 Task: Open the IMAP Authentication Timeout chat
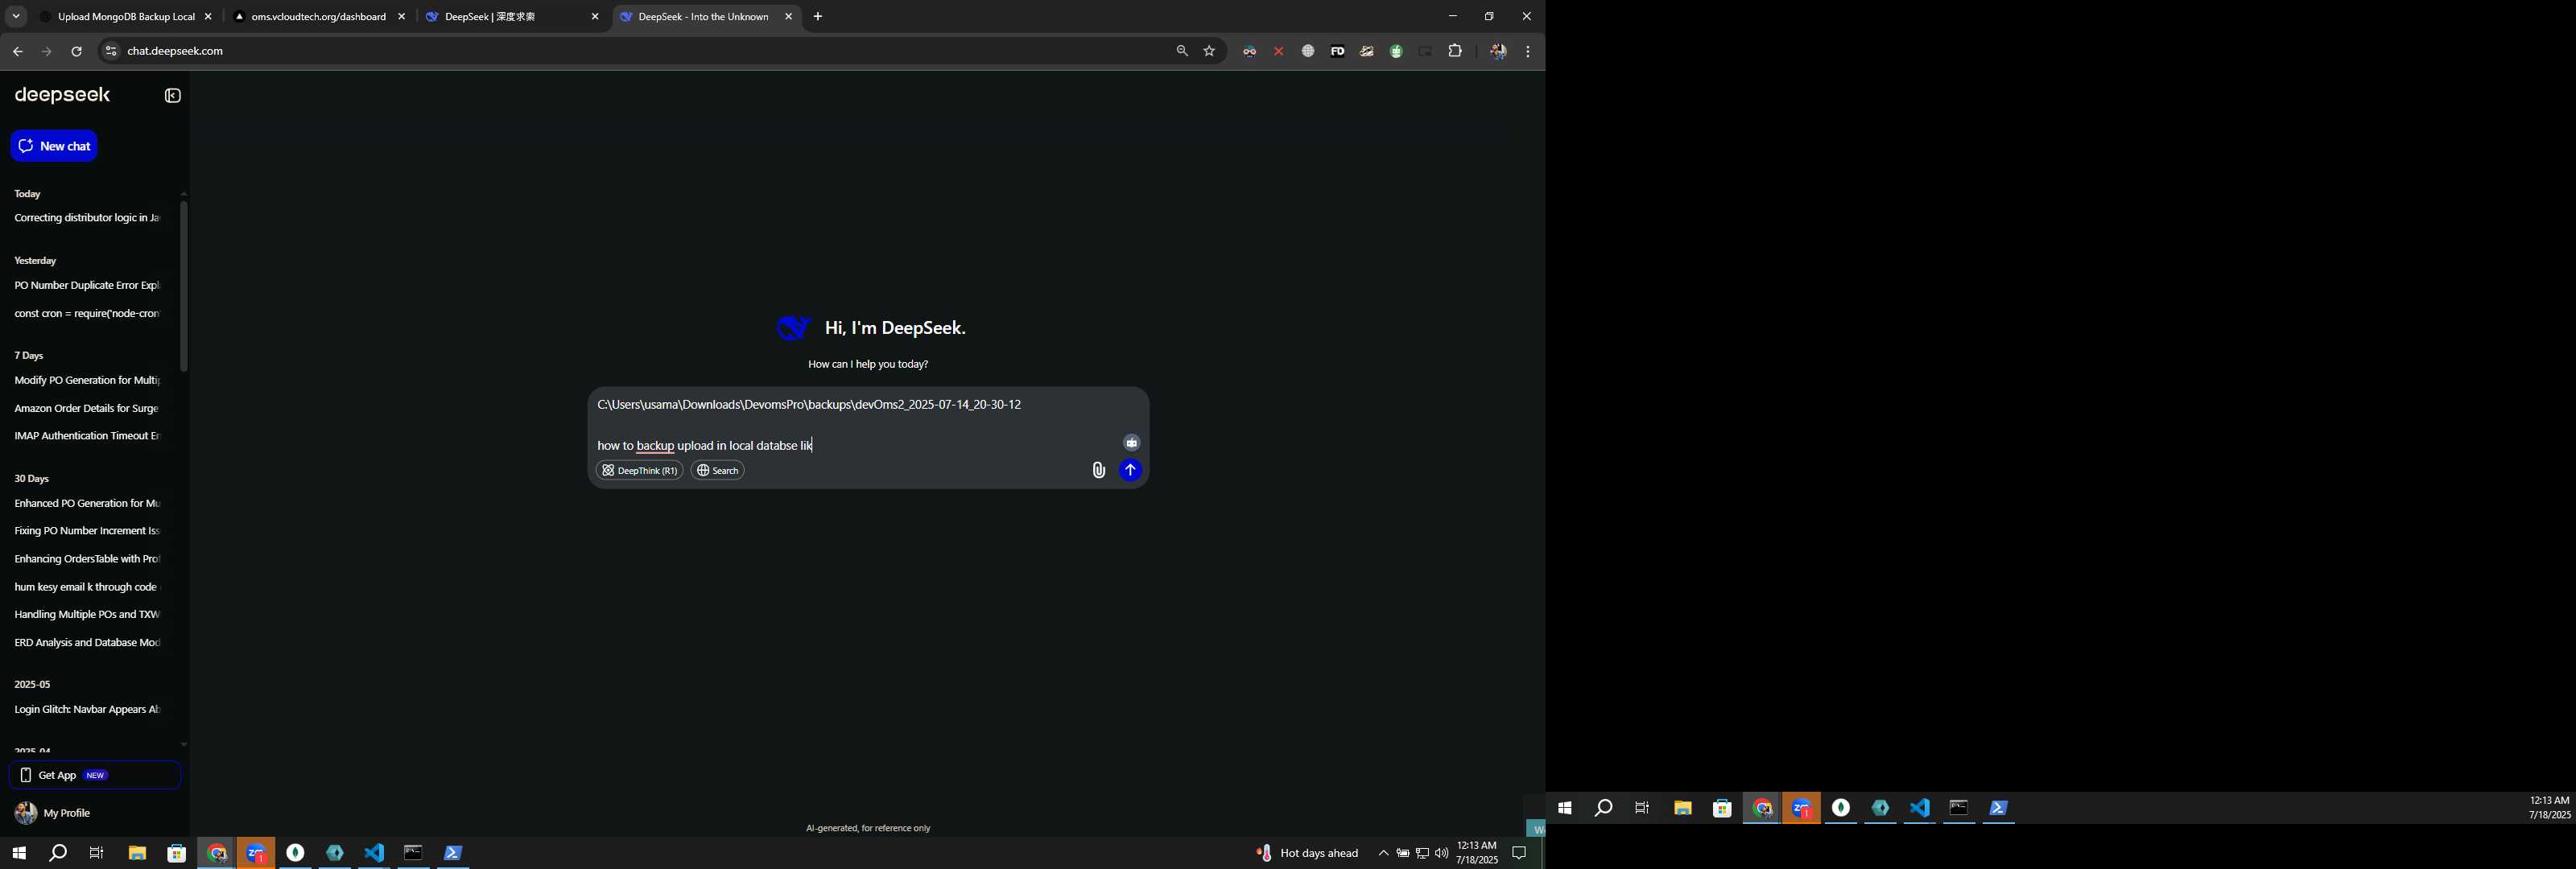[x=87, y=436]
